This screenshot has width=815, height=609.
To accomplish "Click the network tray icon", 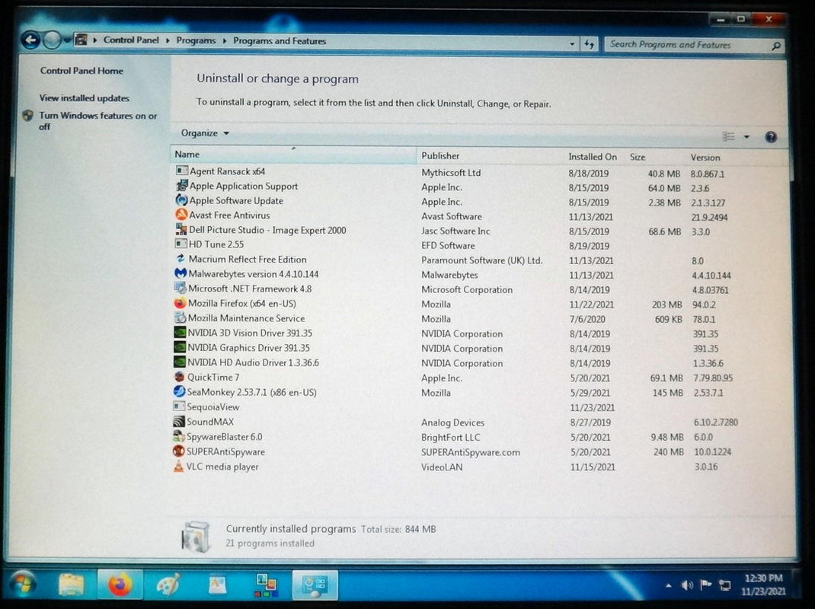I will (724, 585).
